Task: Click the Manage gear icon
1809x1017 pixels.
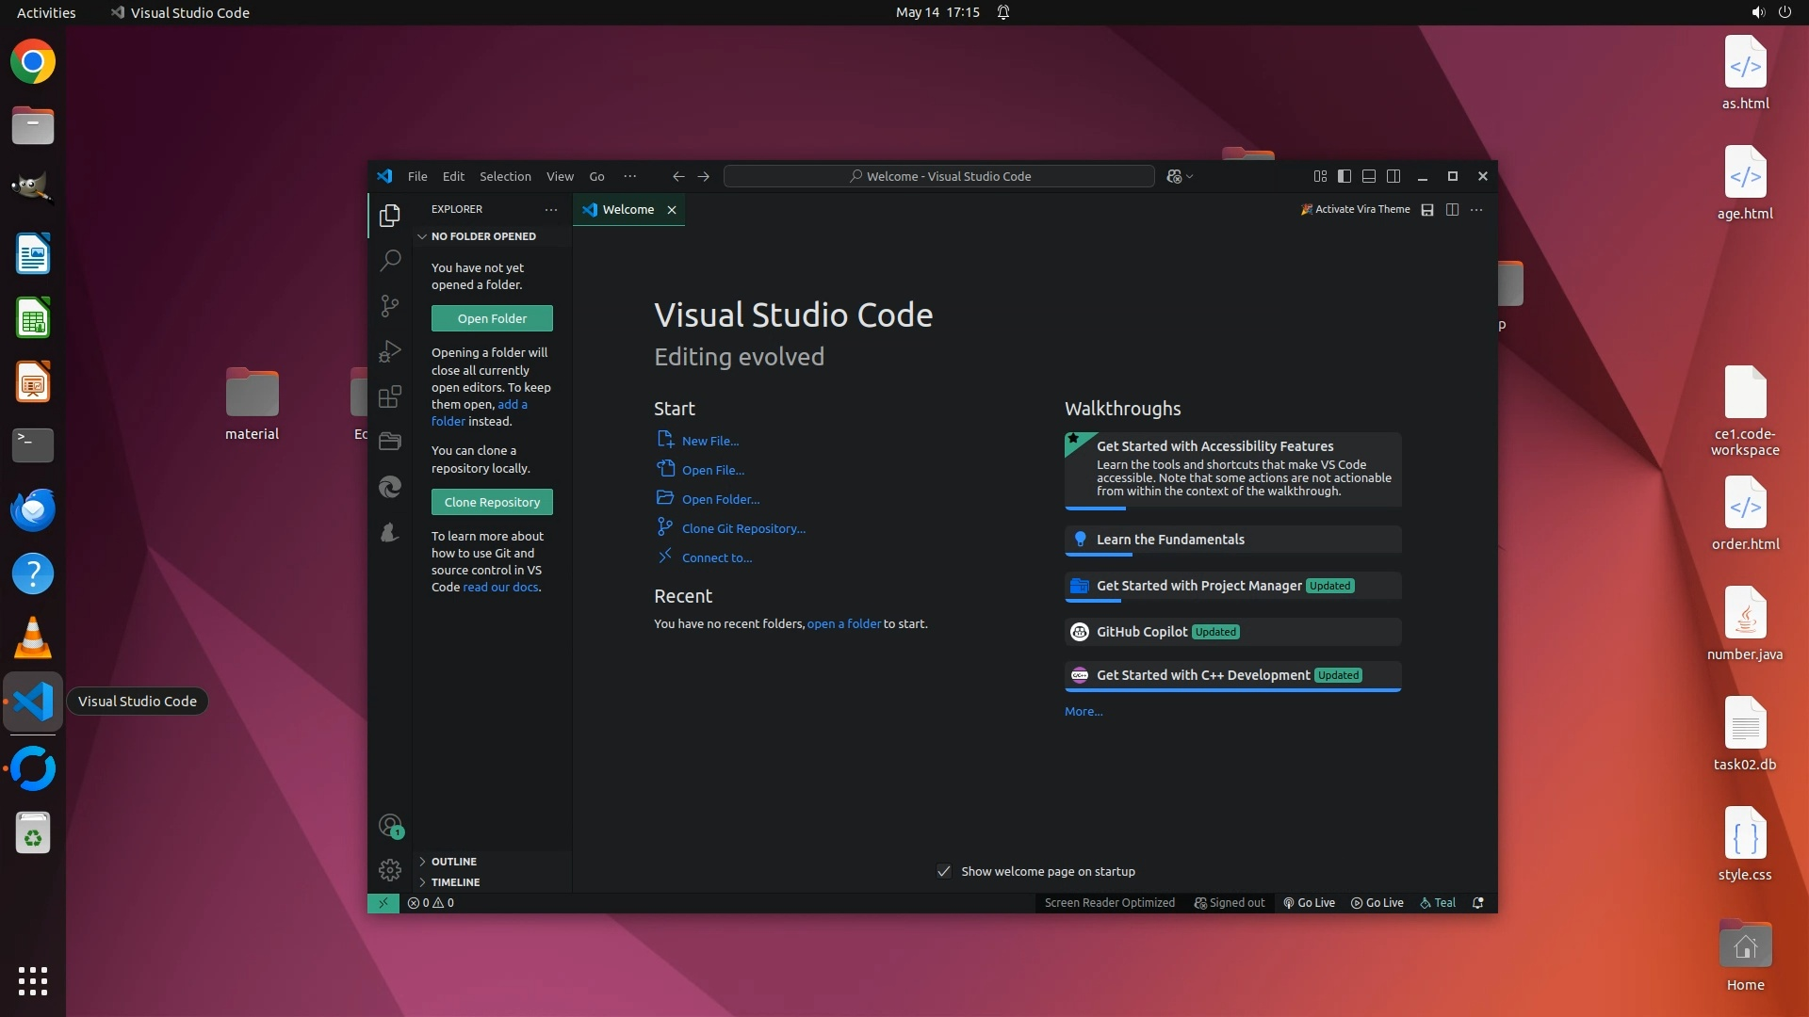Action: point(390,869)
